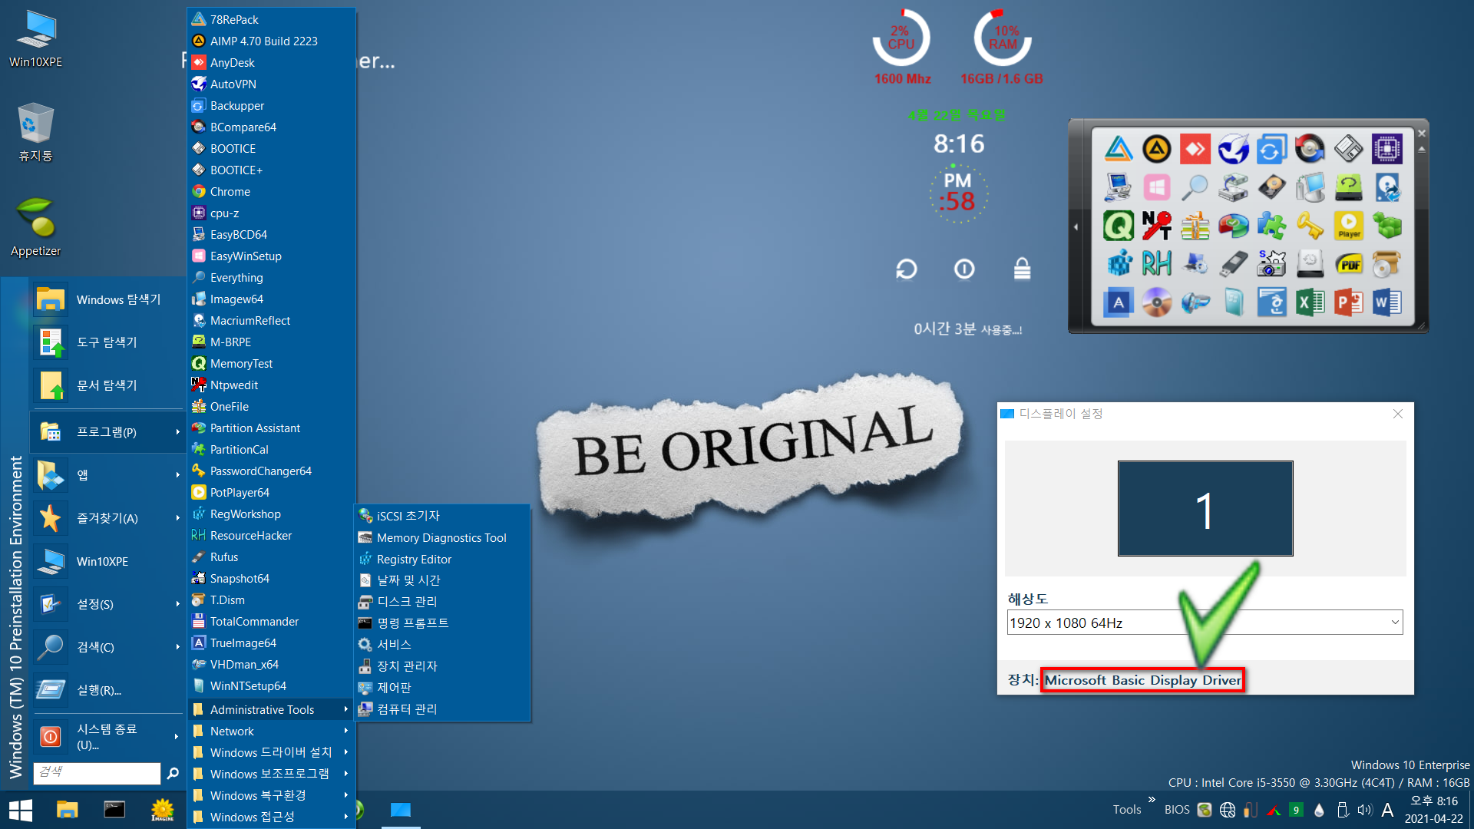
Task: Launch AutoVPN dove icon in launcher panel
Action: coord(1233,149)
